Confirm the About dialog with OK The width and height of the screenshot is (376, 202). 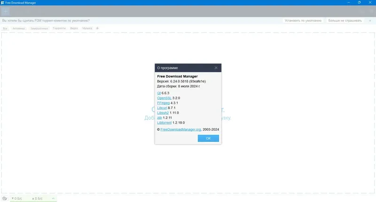[x=208, y=138]
